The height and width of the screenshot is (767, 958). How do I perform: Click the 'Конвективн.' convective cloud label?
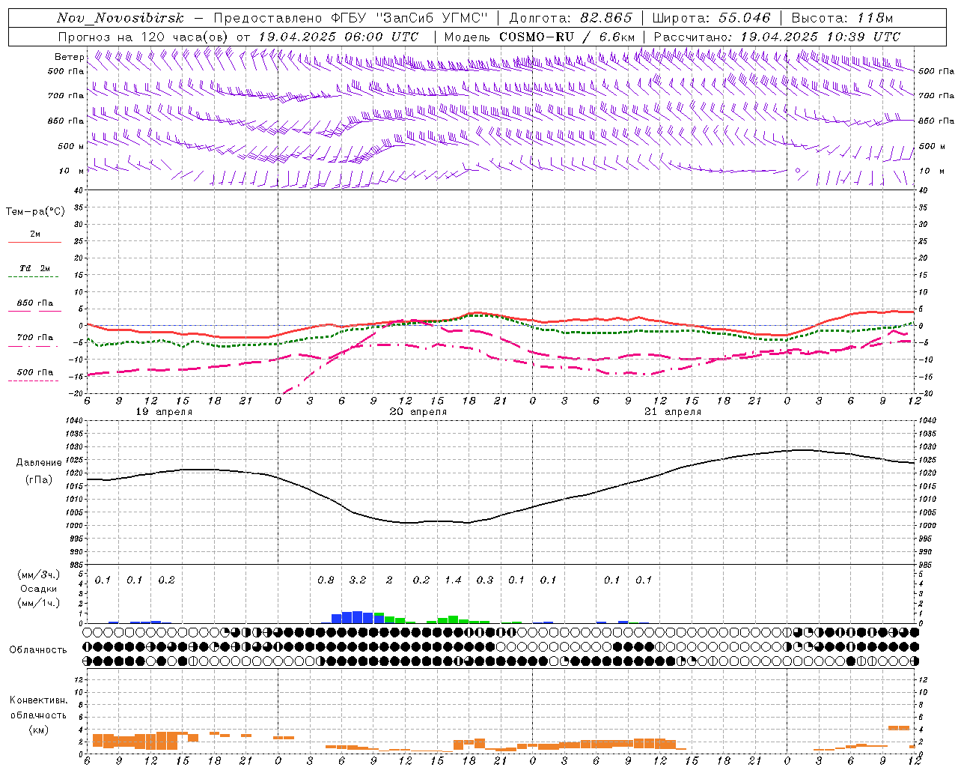tap(38, 700)
